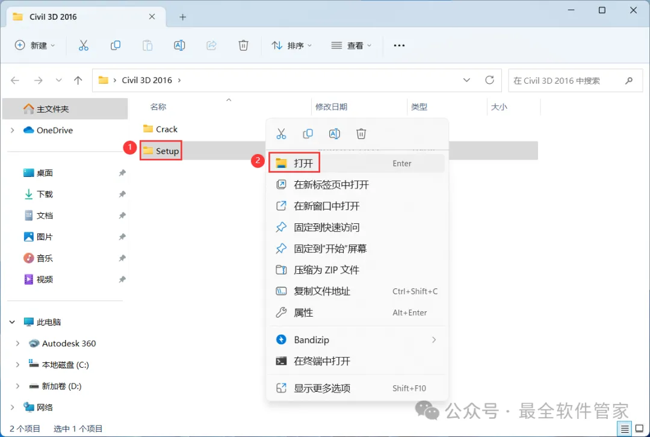The width and height of the screenshot is (650, 437).
Task: Expand the 本地磁盘 (C:) node
Action: point(17,364)
